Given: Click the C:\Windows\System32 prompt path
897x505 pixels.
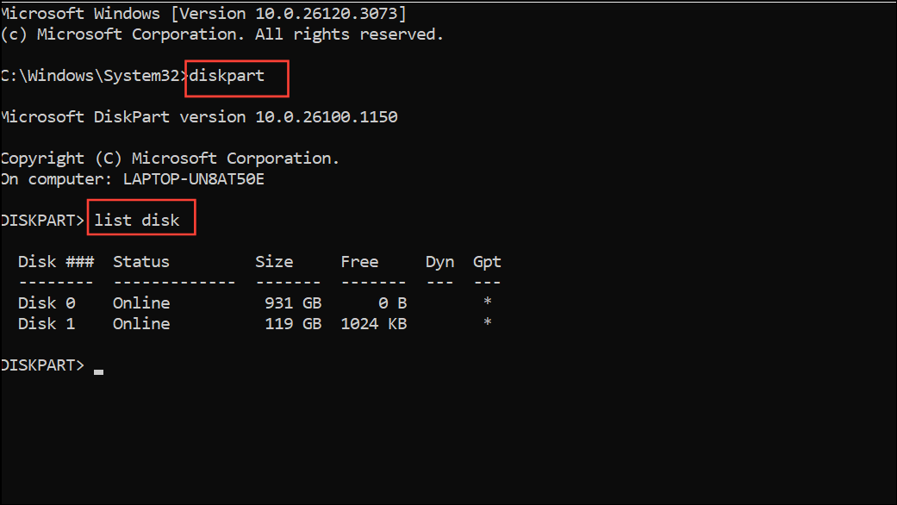Looking at the screenshot, I should pyautogui.click(x=90, y=76).
